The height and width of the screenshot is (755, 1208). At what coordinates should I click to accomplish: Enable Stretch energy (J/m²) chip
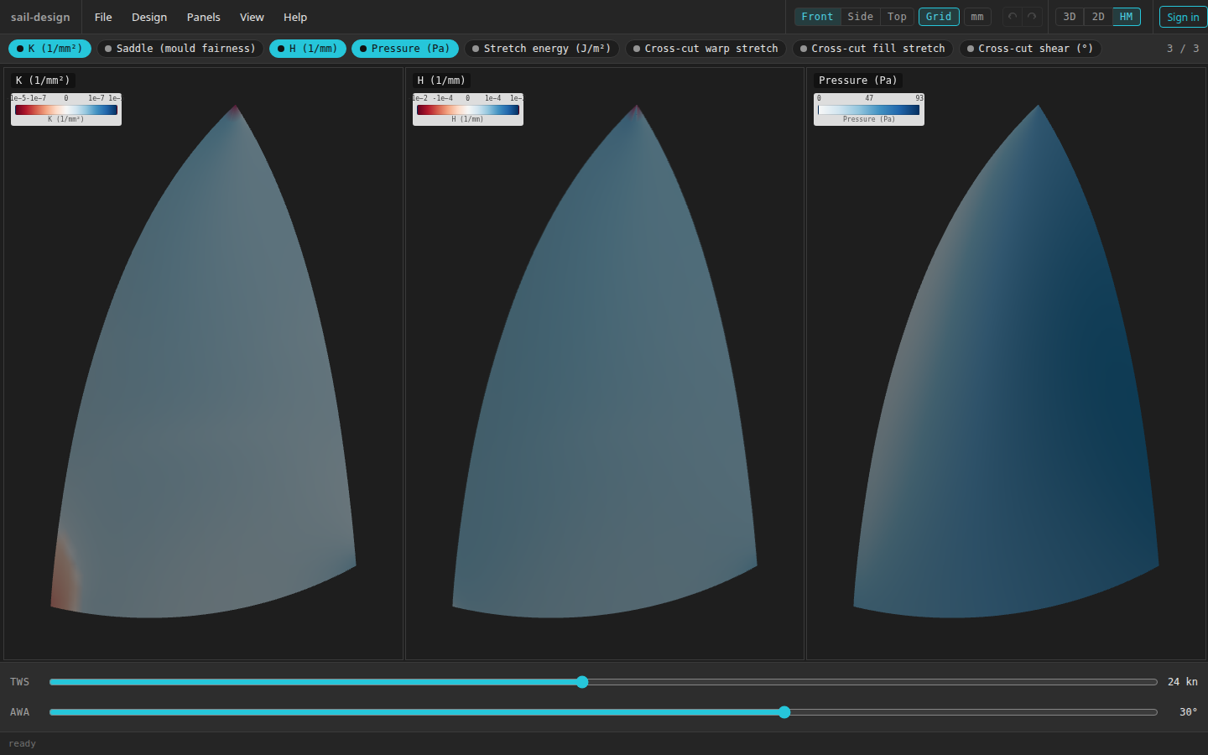point(542,49)
